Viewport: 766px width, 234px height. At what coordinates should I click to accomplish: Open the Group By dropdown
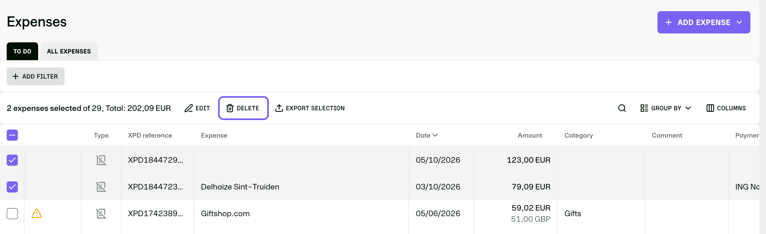(x=666, y=108)
